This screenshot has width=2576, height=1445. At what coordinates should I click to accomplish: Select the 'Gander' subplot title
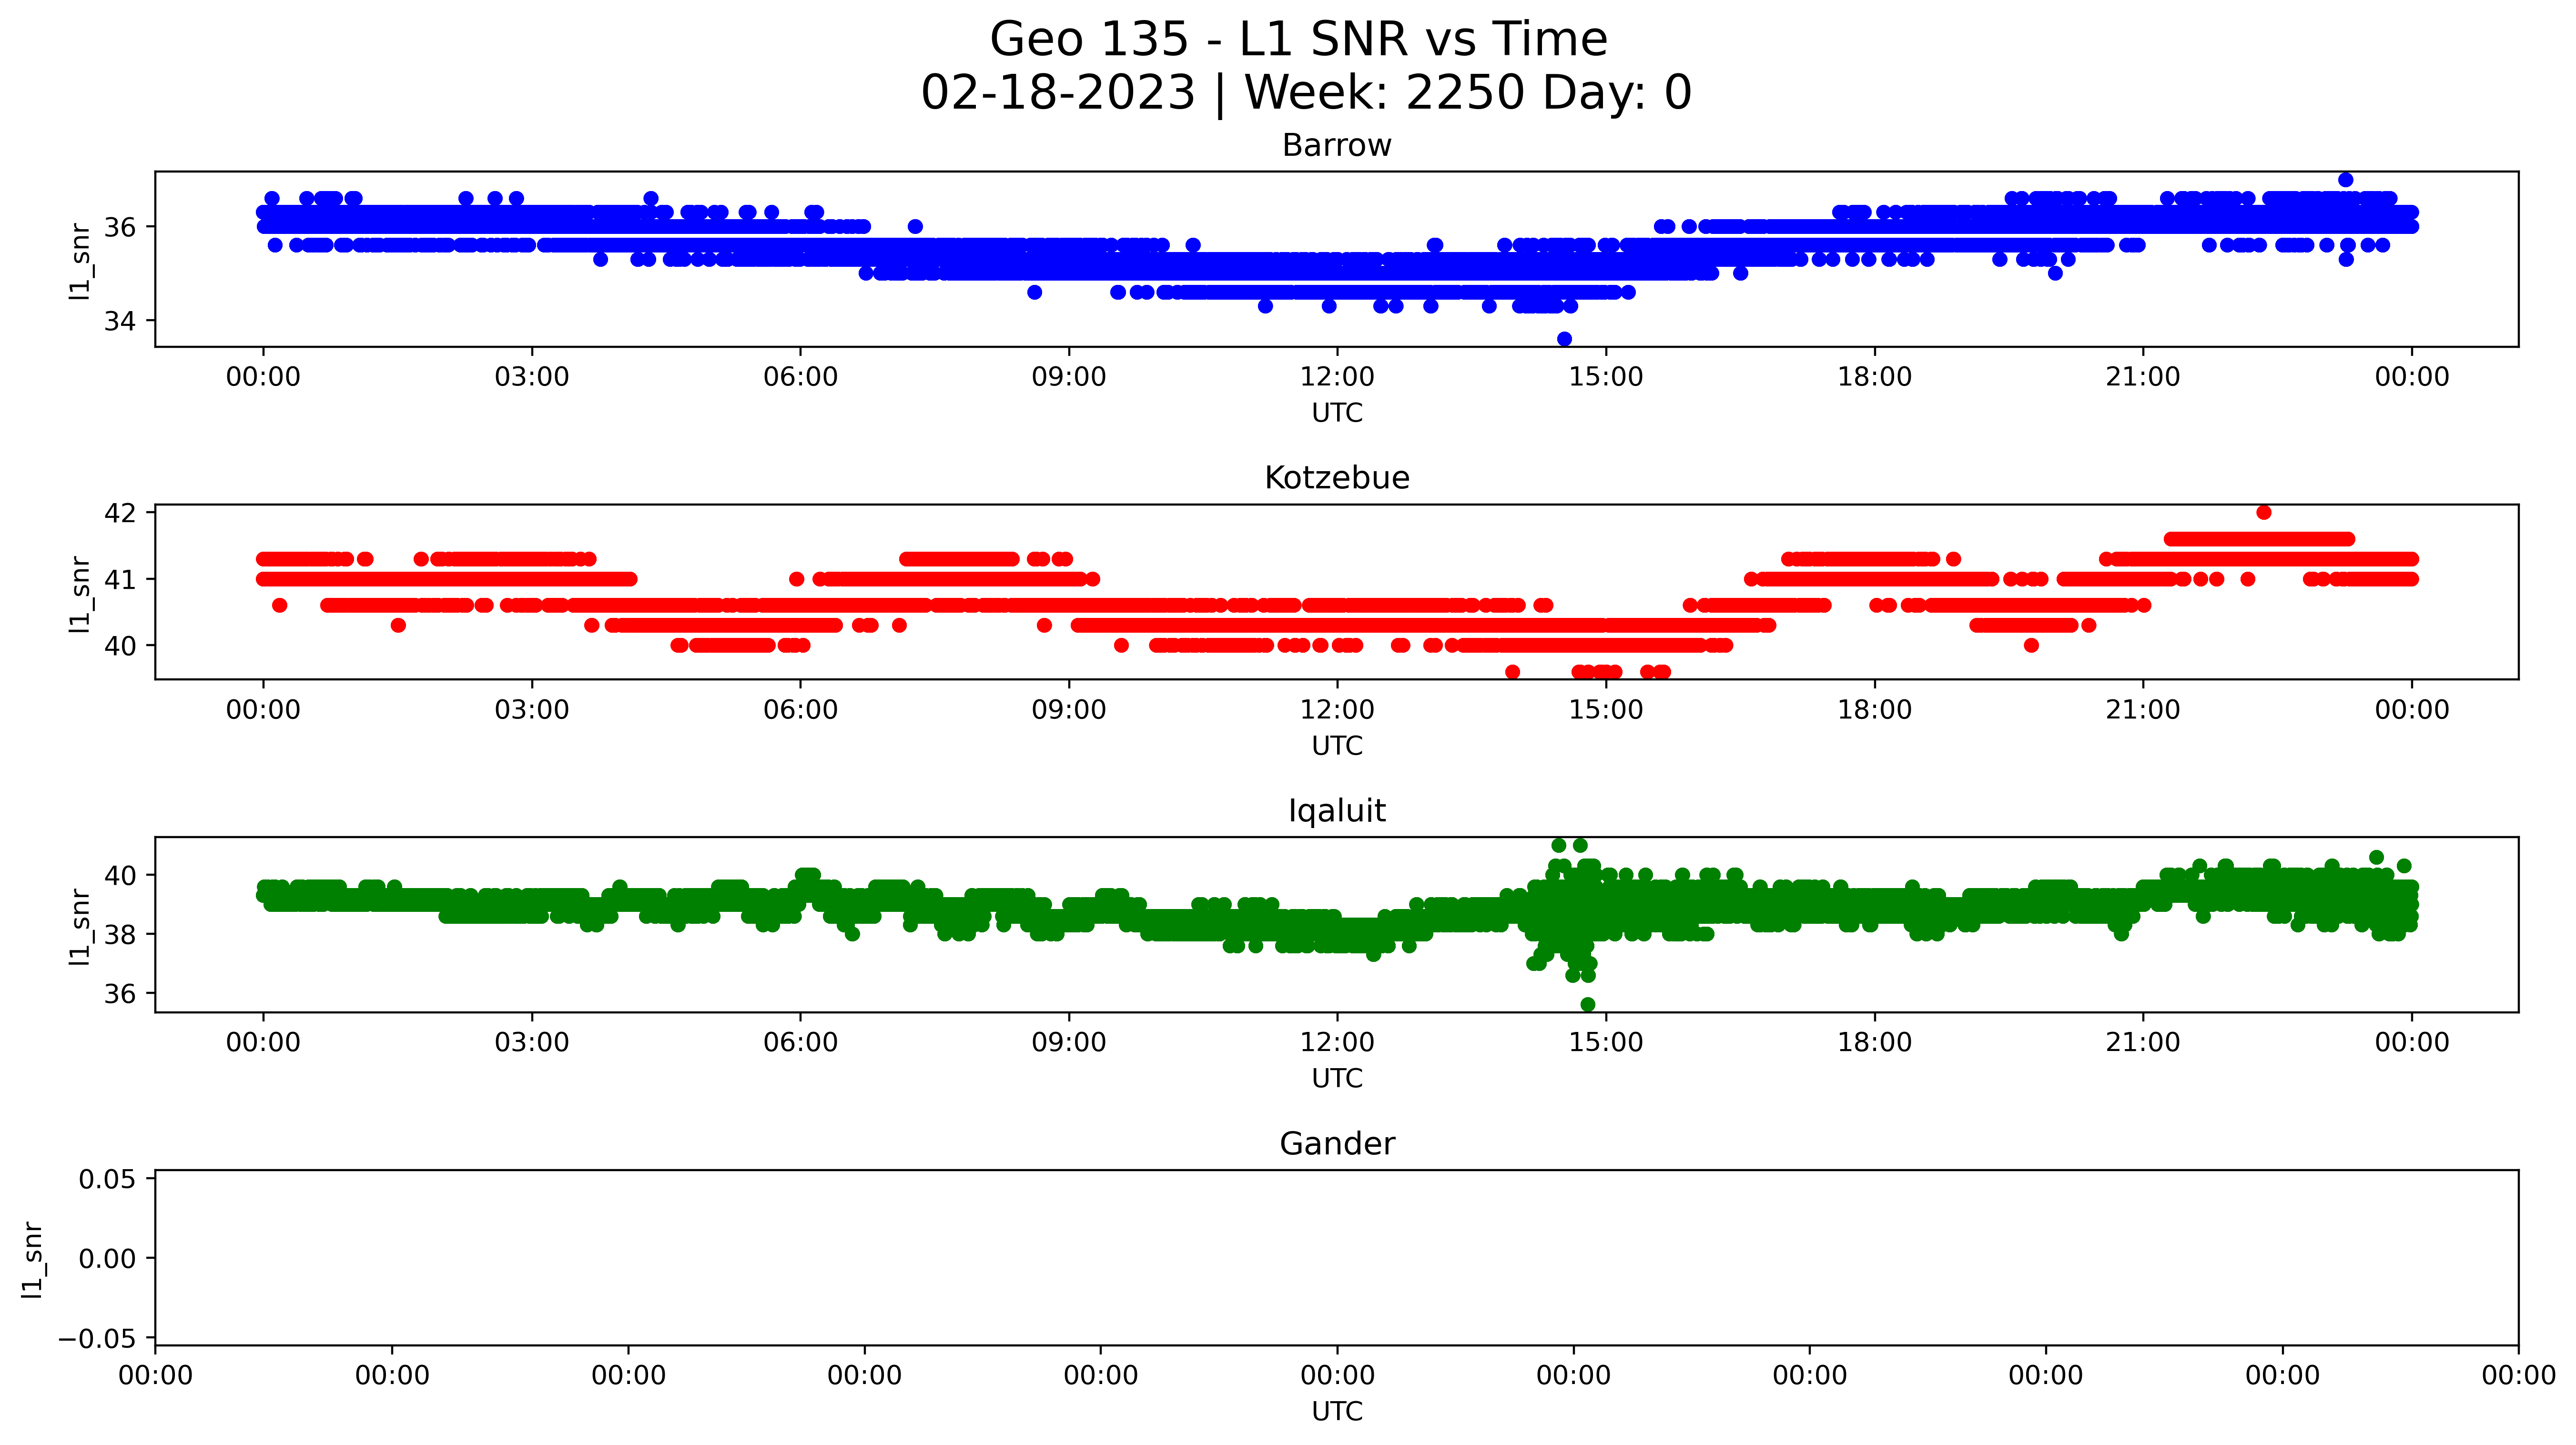[x=1337, y=1143]
